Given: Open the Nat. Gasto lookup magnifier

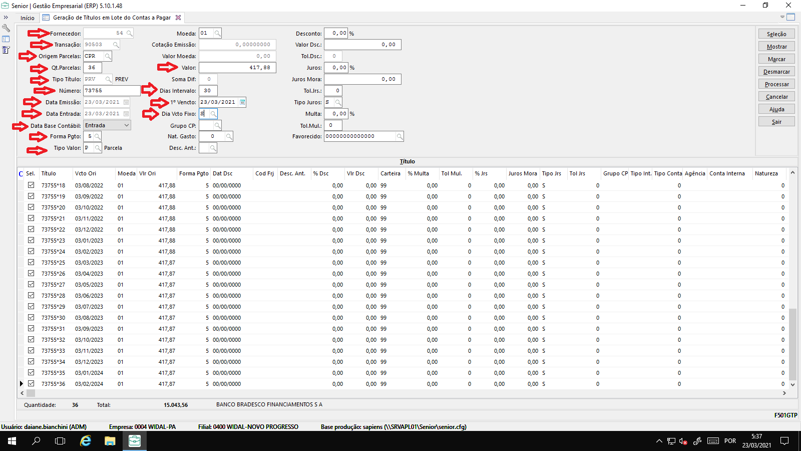Looking at the screenshot, I should click(x=228, y=136).
